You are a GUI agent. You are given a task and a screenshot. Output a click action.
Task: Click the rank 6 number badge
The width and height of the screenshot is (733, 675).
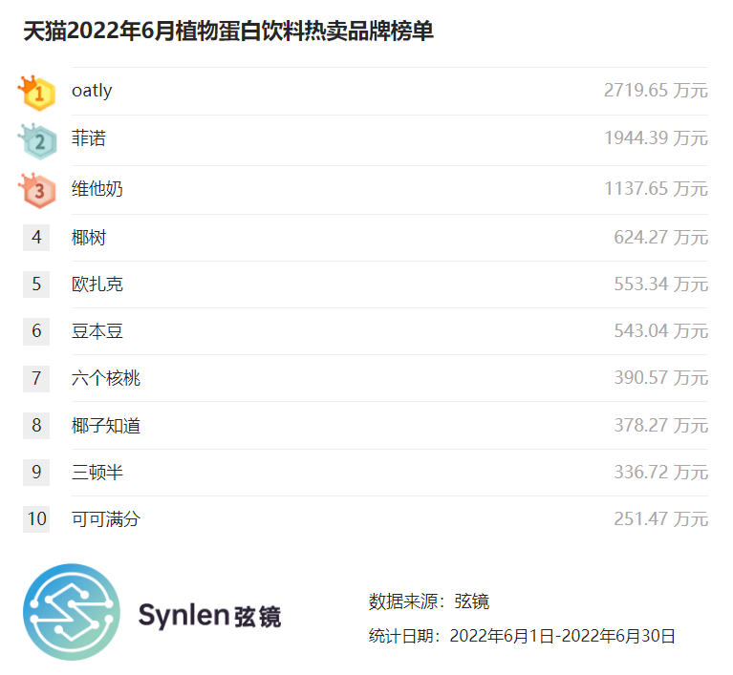tap(36, 331)
